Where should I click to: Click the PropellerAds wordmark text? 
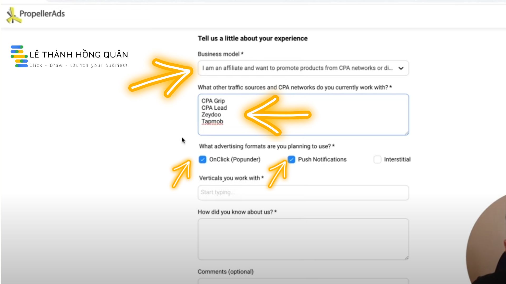tap(42, 14)
